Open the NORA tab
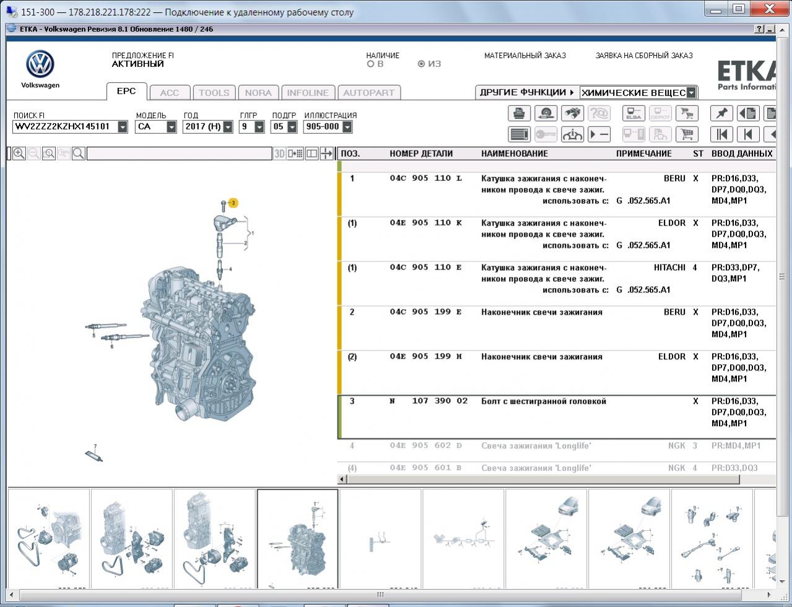Screen dimensions: 792x607 [258, 93]
